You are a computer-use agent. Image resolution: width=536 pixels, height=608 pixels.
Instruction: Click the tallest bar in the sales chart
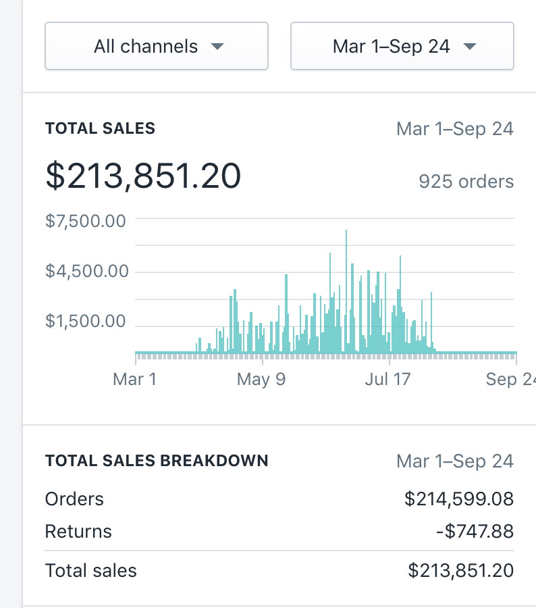click(346, 290)
